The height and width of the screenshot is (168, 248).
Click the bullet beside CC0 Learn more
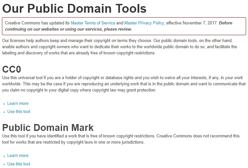click(x=4, y=104)
